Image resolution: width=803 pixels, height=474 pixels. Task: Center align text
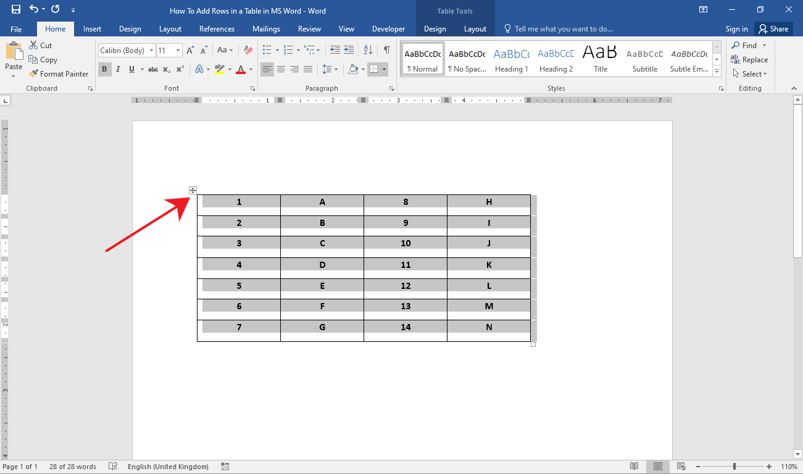coord(281,69)
